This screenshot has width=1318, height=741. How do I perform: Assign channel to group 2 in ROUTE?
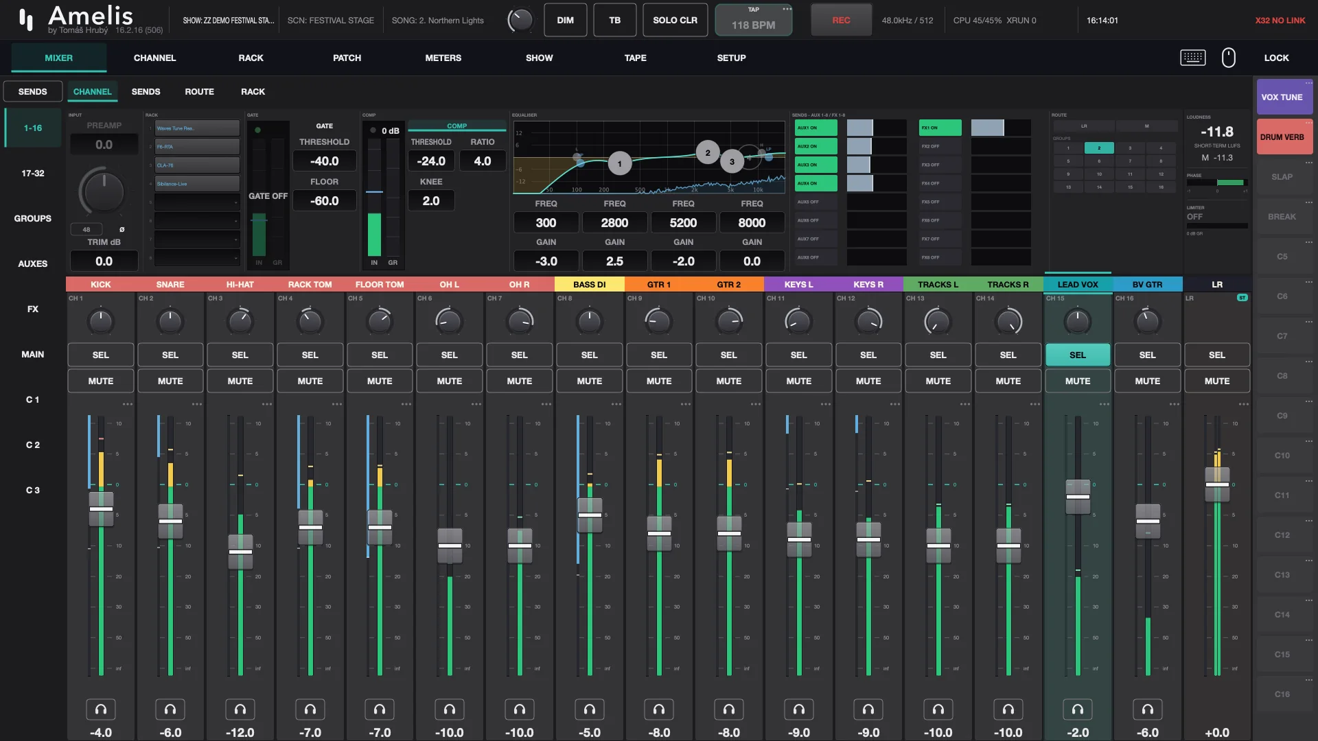tap(1099, 148)
